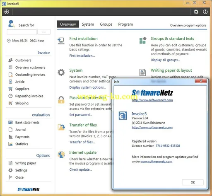Click the Settings gear icon in sidebar
212x196 pixels.
coord(10,170)
